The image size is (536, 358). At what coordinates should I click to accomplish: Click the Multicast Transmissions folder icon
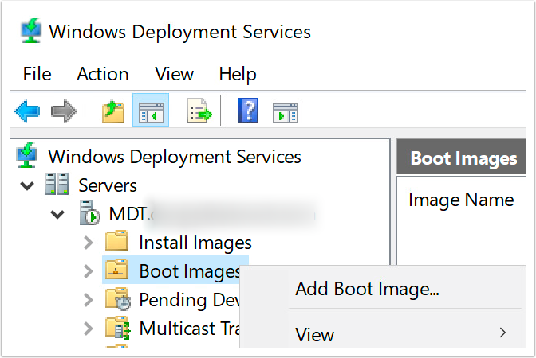(118, 328)
